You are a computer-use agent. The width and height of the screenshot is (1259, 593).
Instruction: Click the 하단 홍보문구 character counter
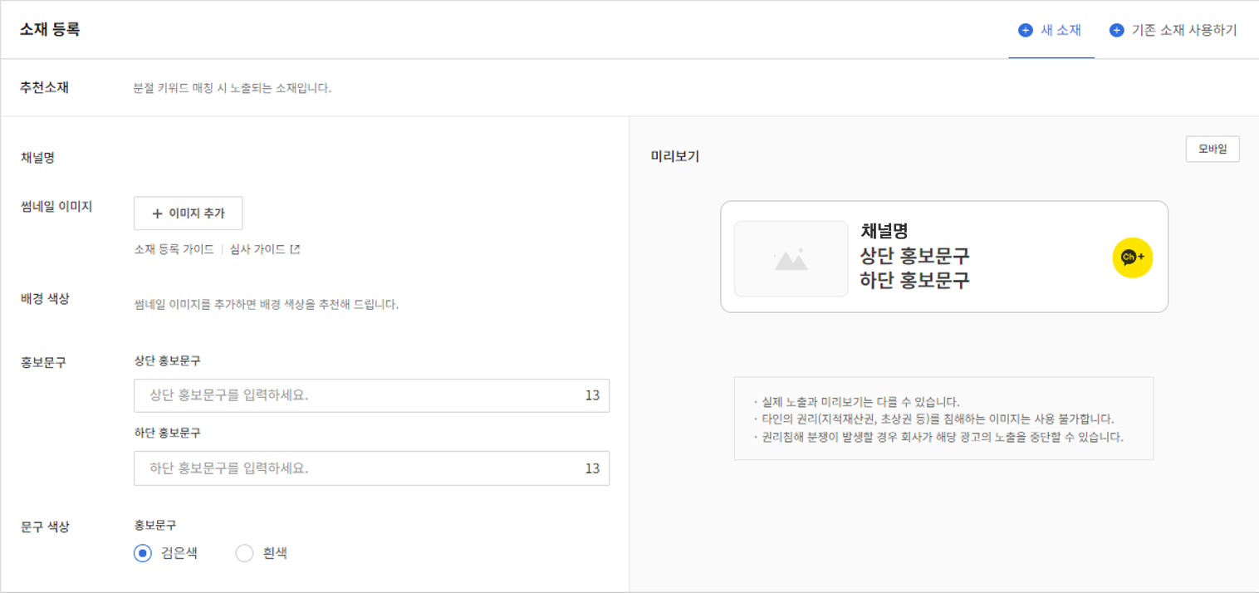591,468
